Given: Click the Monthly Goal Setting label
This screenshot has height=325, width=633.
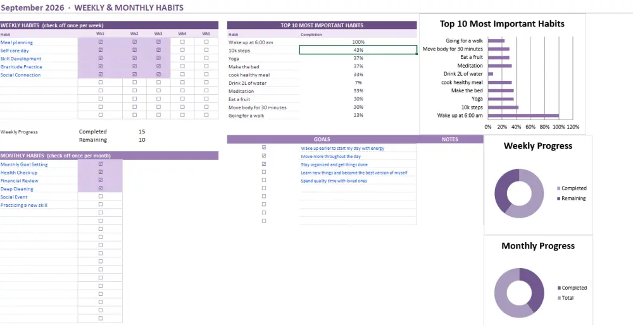Looking at the screenshot, I should point(24,164).
